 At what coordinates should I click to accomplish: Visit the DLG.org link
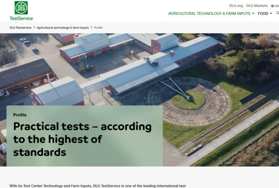[x=235, y=6]
